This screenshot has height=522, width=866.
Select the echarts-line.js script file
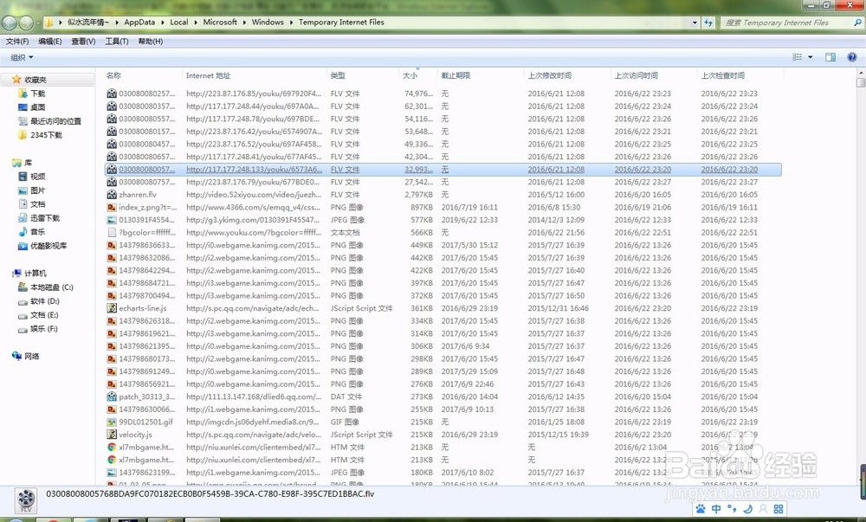(142, 308)
